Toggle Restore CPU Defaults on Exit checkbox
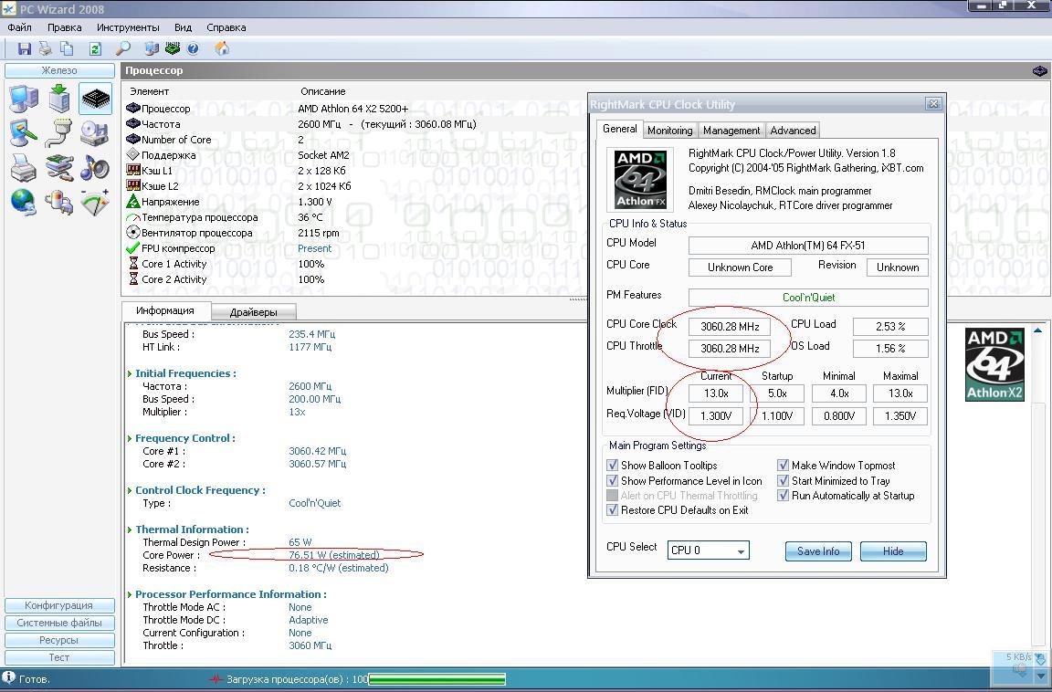 point(612,509)
